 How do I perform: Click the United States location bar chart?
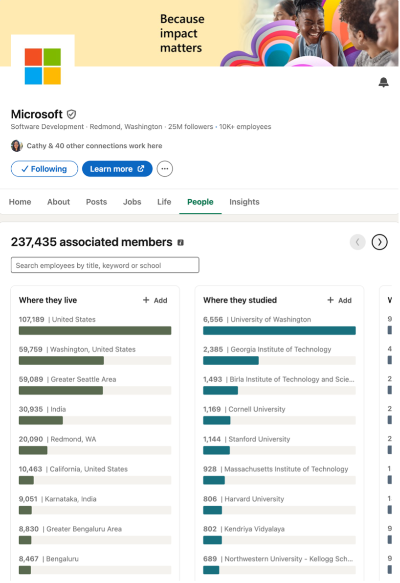pos(95,330)
